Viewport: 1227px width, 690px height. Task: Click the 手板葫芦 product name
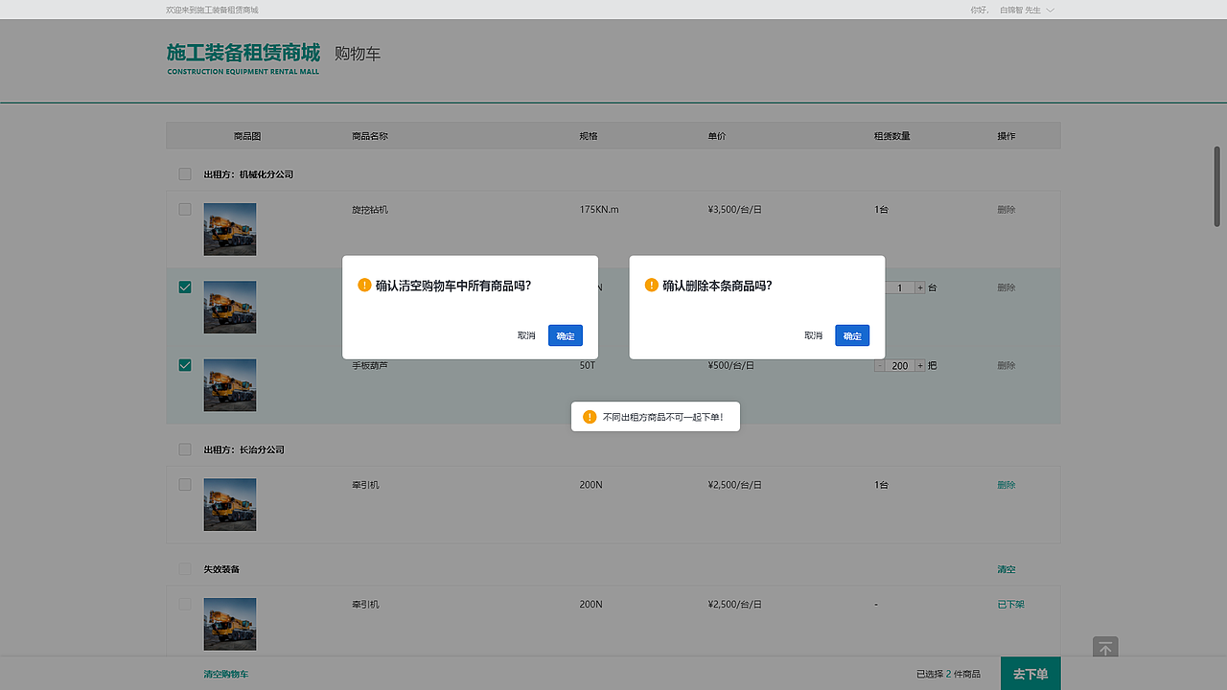[x=370, y=365]
